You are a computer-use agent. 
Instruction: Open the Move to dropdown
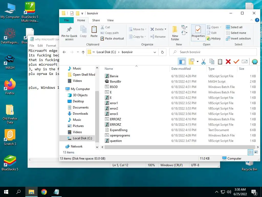(x=138, y=29)
